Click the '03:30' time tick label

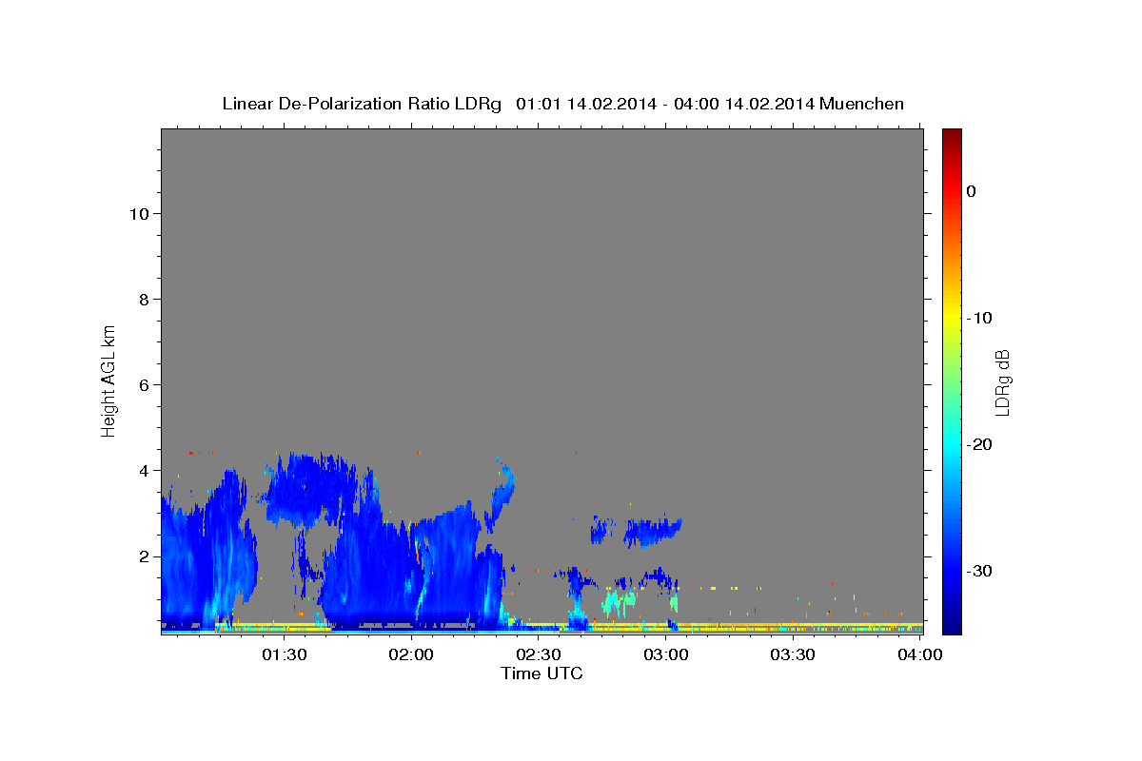click(x=792, y=654)
